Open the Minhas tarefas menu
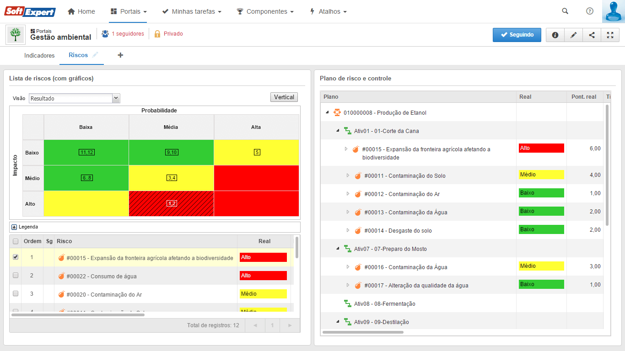The height and width of the screenshot is (351, 625). pyautogui.click(x=192, y=11)
